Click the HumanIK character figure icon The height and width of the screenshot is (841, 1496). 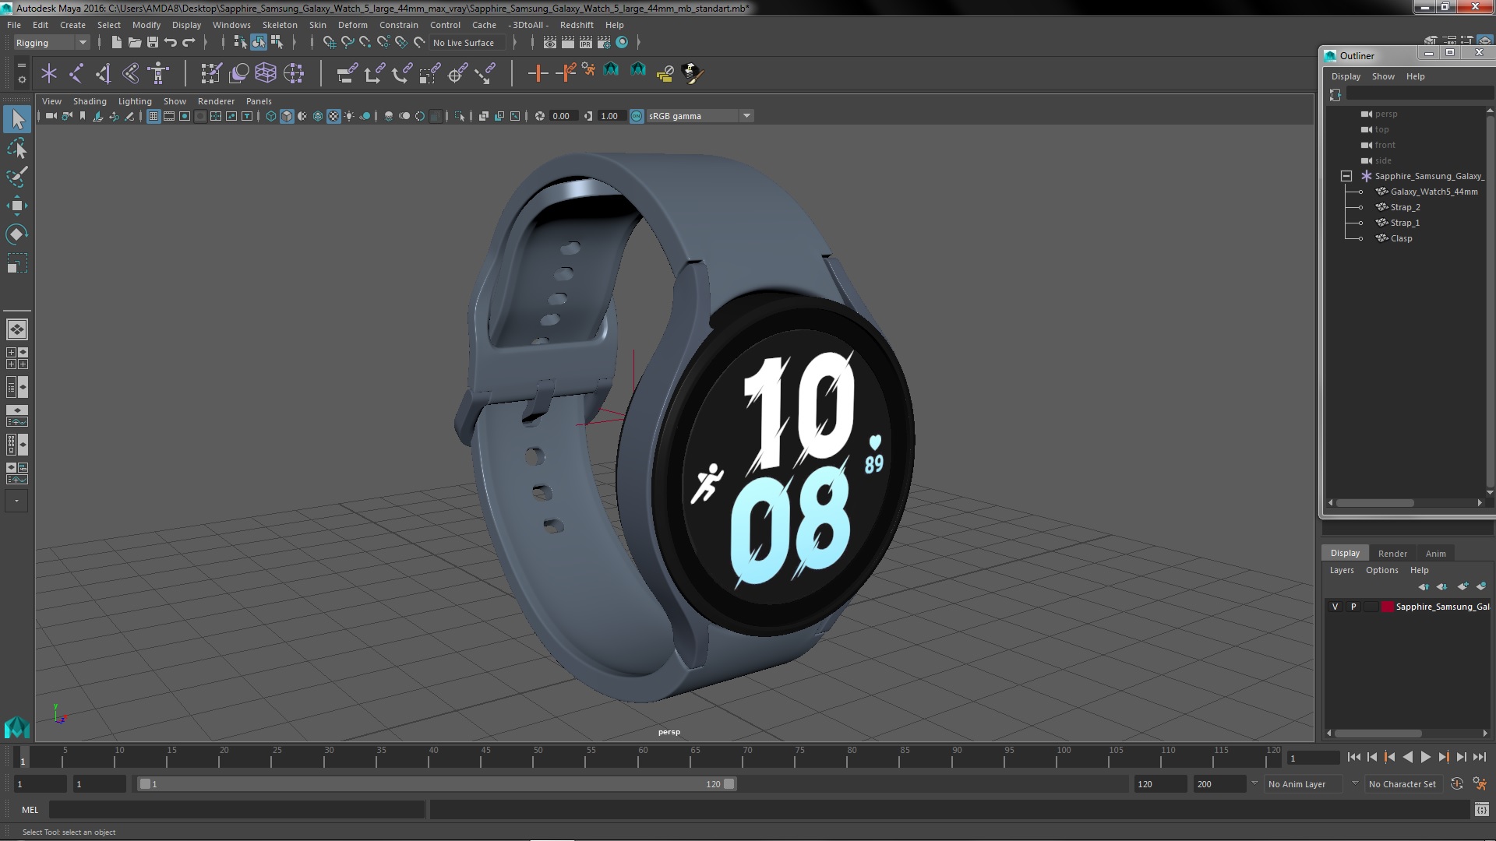[x=158, y=74]
